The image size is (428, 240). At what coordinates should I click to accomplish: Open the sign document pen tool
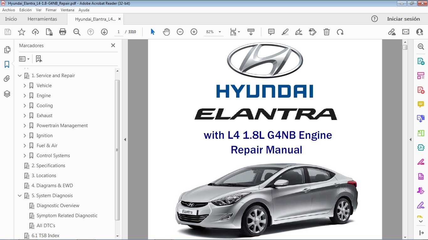299,32
